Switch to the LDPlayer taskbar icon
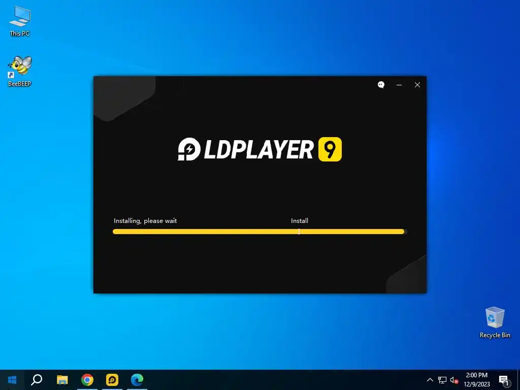Viewport: 520px width, 390px height. [x=112, y=380]
